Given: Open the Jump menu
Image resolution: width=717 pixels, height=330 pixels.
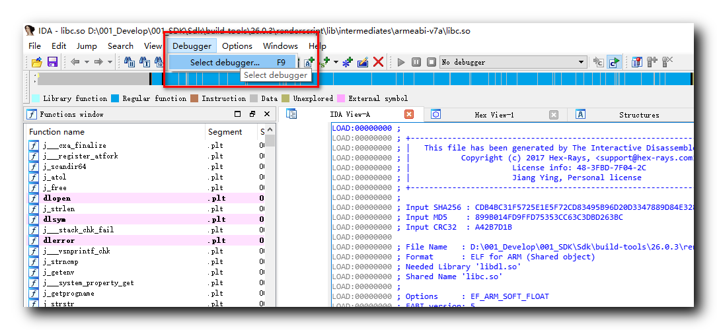Looking at the screenshot, I should (x=87, y=46).
